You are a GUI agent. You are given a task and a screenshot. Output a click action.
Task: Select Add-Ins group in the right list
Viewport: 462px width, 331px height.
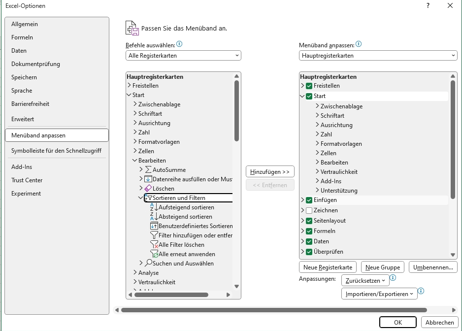coord(331,181)
